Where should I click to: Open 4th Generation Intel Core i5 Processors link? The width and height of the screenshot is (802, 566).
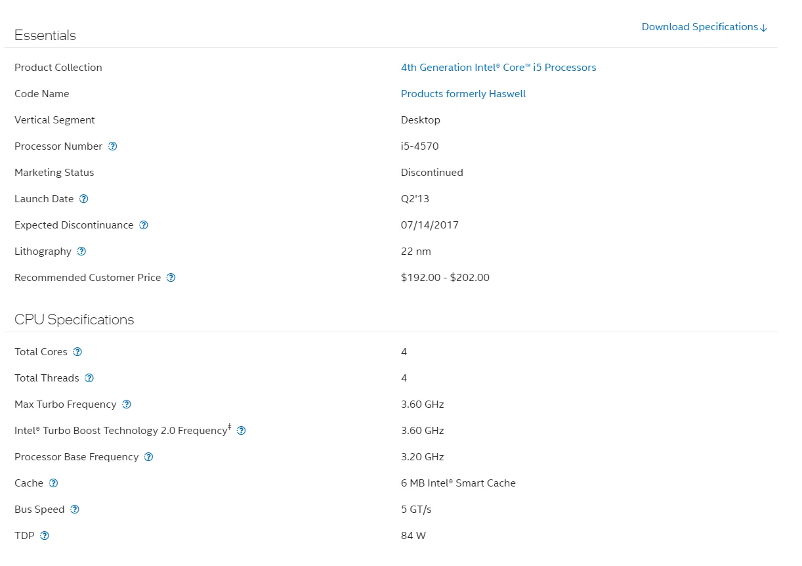point(498,68)
